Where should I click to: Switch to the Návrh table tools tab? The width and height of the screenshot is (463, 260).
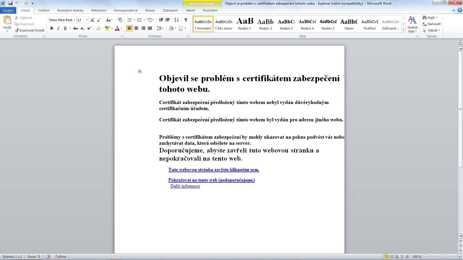(191, 10)
